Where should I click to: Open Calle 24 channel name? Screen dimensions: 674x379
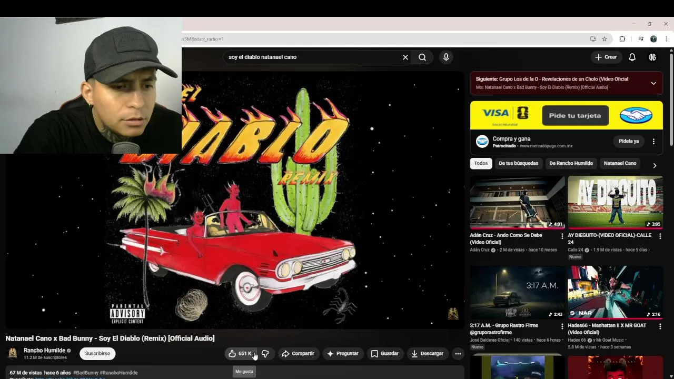tap(576, 250)
